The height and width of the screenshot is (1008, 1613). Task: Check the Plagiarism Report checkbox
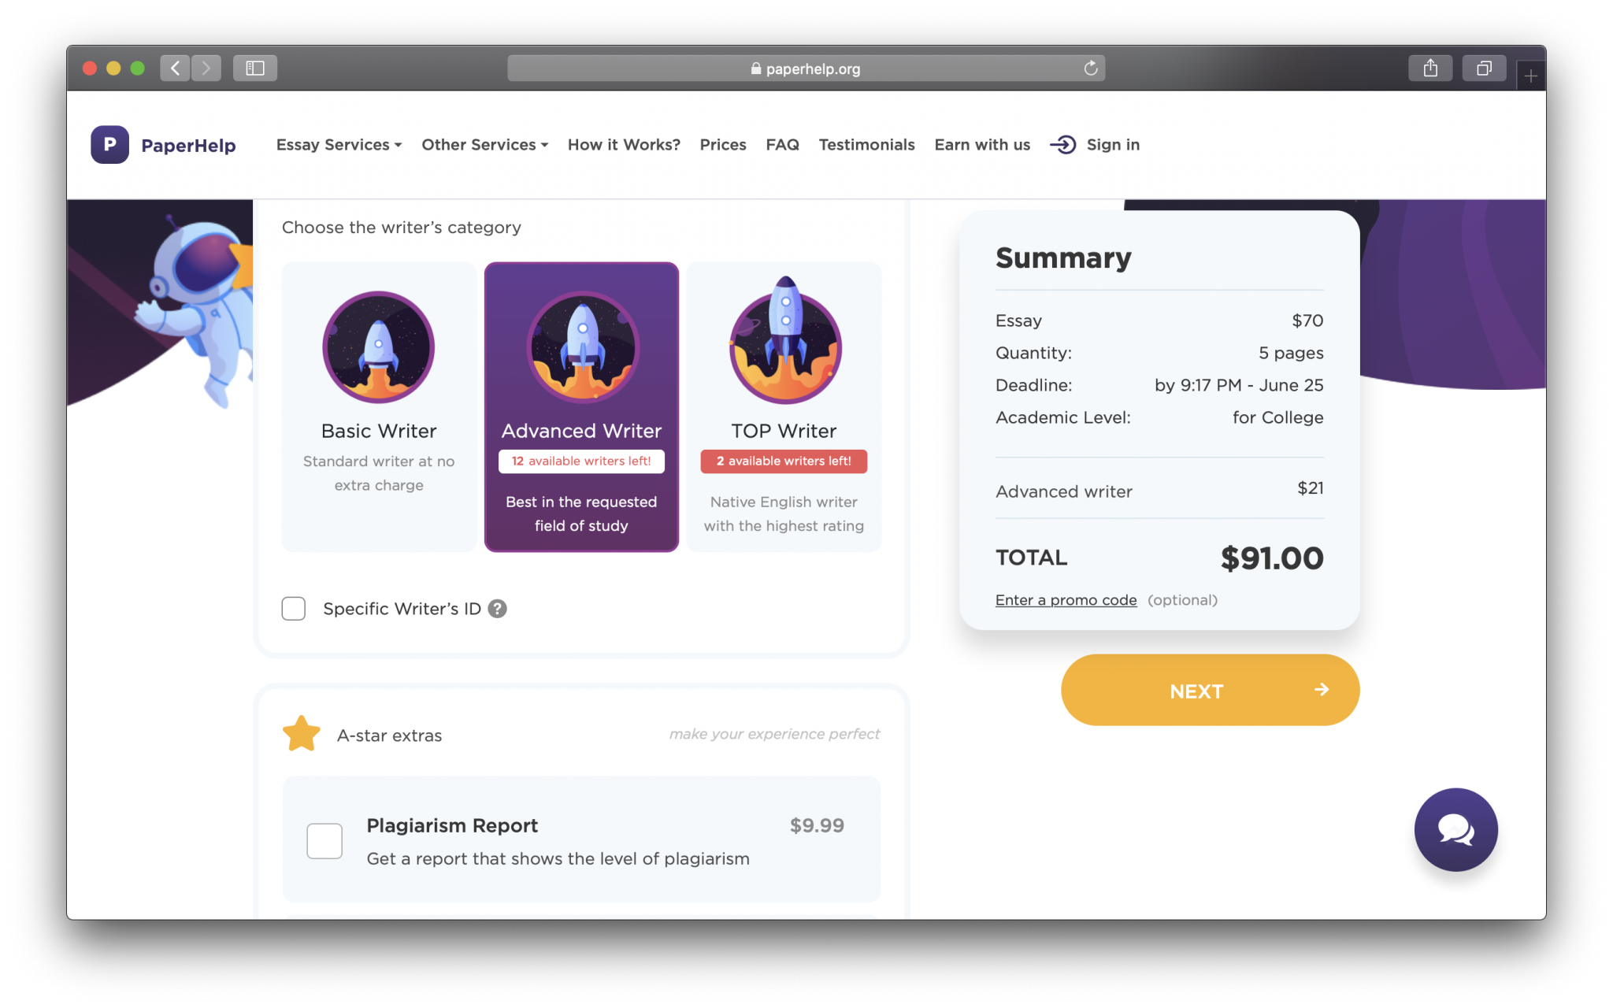(x=324, y=841)
